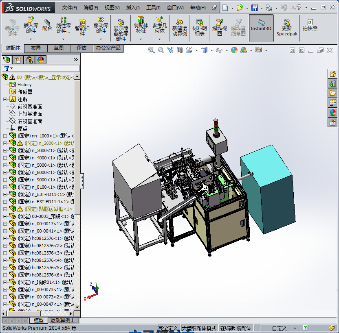The image size is (339, 333).
Task: Open the DisplayManager color sphere tab
Action: (41, 60)
